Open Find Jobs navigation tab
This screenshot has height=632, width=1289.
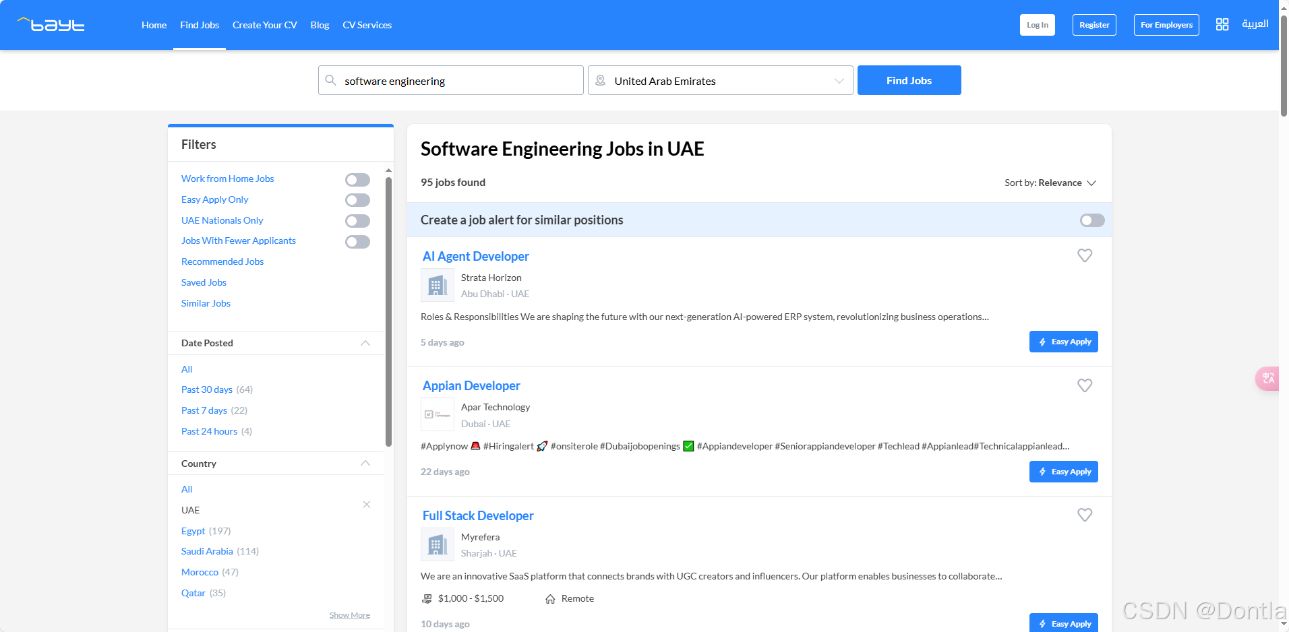pos(200,25)
